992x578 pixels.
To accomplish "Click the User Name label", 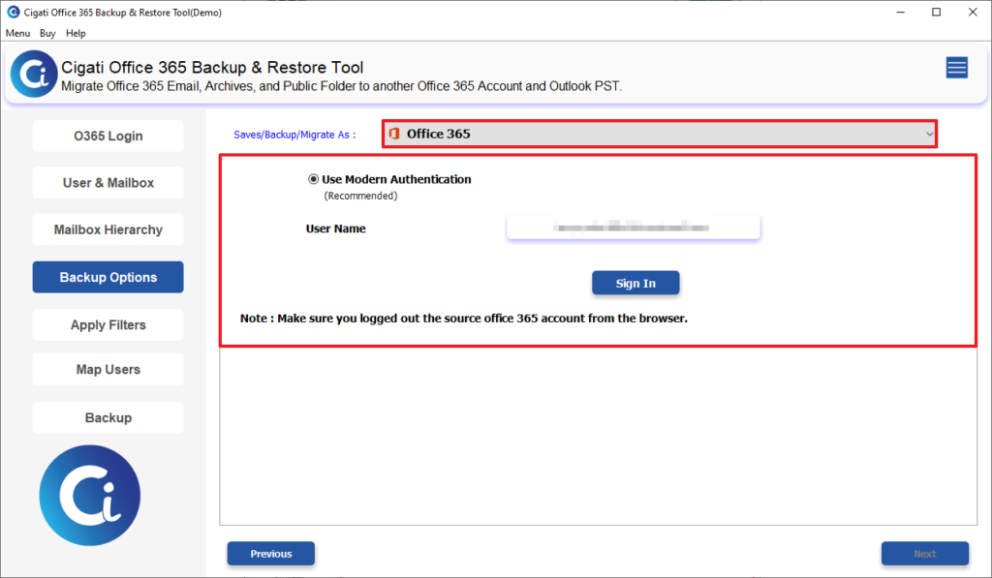I will [336, 228].
